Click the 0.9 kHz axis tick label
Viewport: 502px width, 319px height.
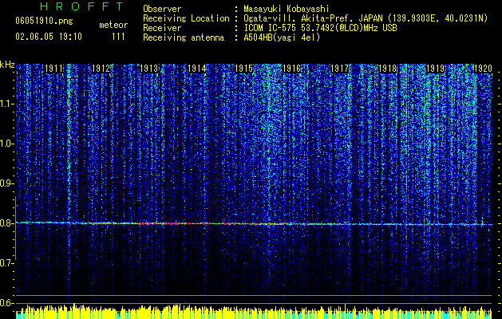[x=7, y=183]
